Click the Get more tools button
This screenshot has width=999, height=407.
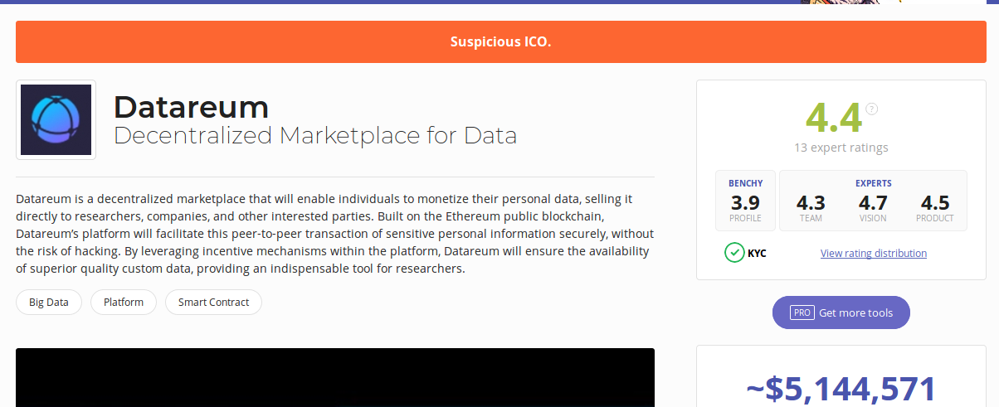[841, 313]
